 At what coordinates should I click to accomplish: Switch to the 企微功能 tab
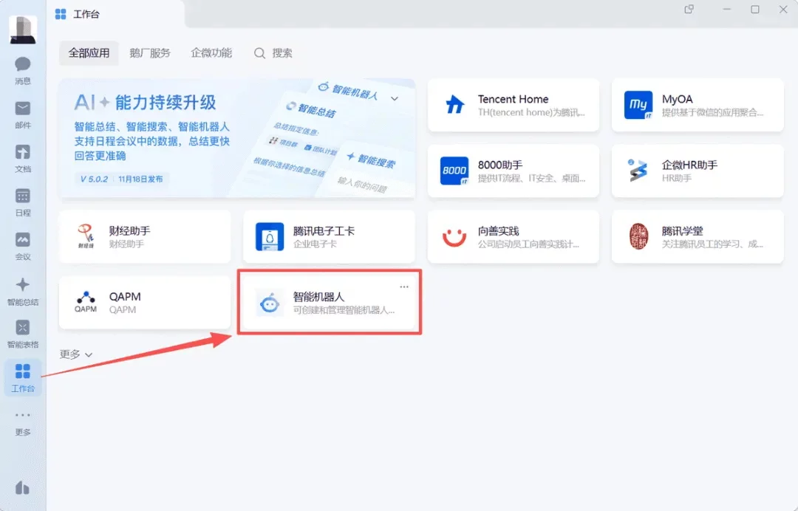pyautogui.click(x=211, y=53)
